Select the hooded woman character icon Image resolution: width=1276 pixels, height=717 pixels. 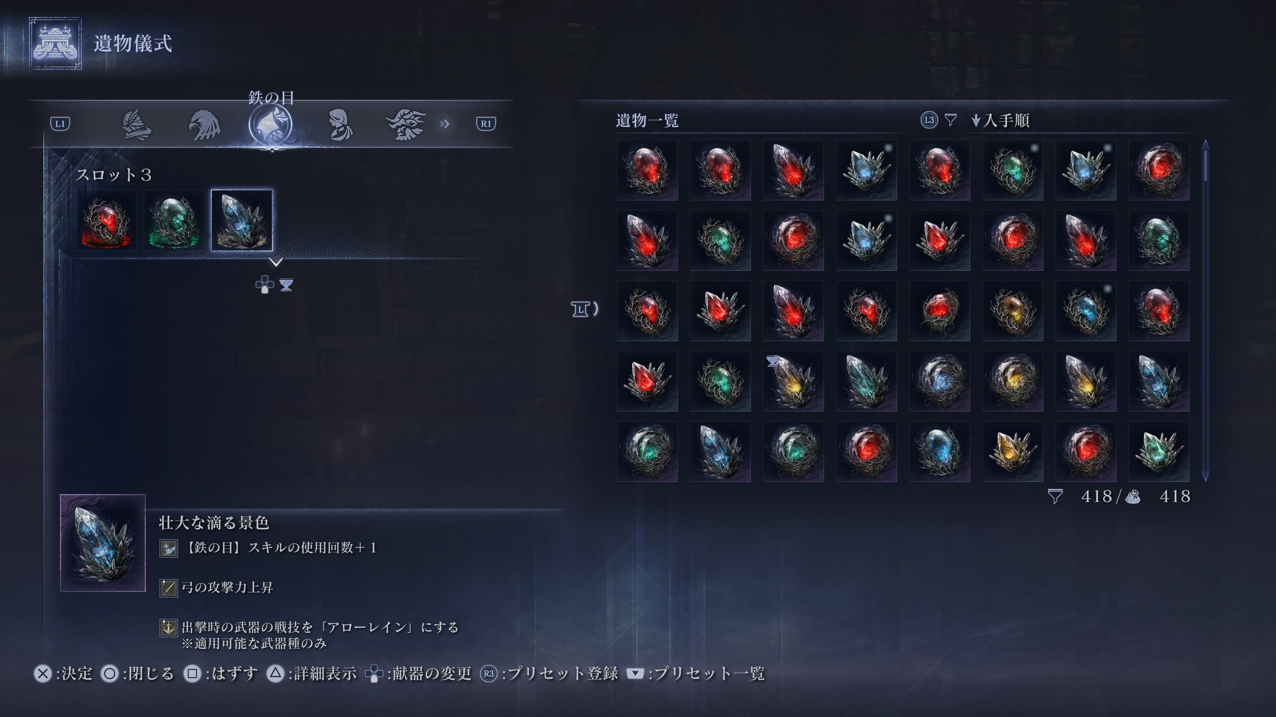point(340,125)
